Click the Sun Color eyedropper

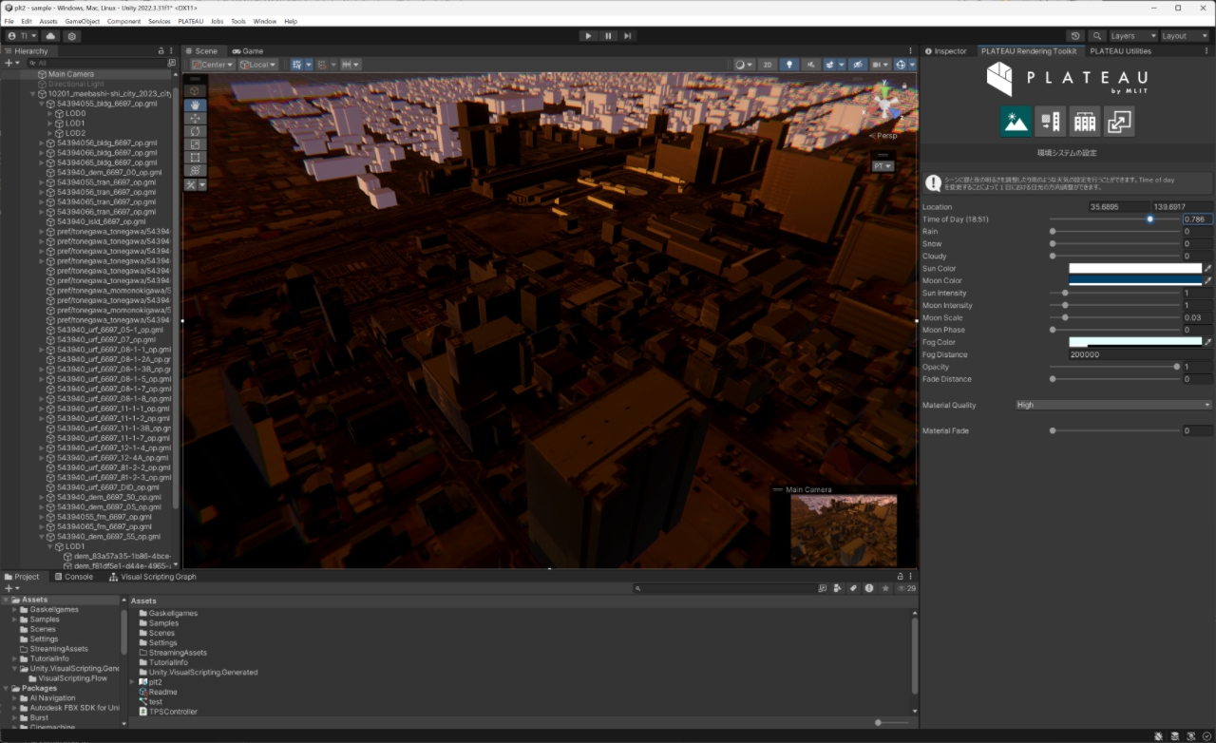[1208, 269]
